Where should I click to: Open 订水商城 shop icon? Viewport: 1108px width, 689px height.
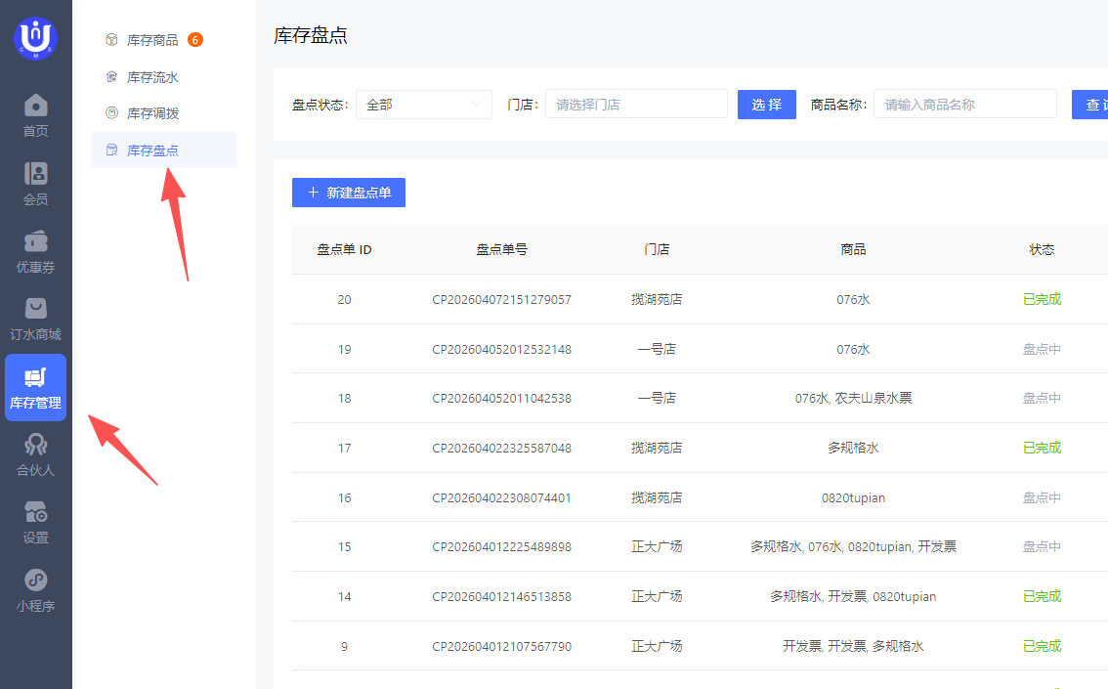tap(36, 320)
